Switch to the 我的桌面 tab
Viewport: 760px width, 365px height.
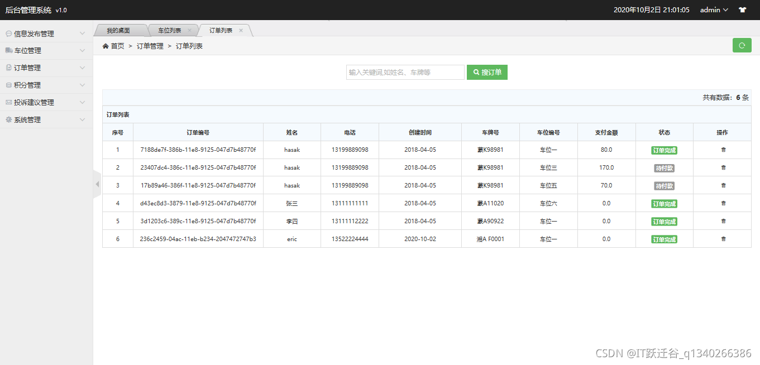click(118, 30)
